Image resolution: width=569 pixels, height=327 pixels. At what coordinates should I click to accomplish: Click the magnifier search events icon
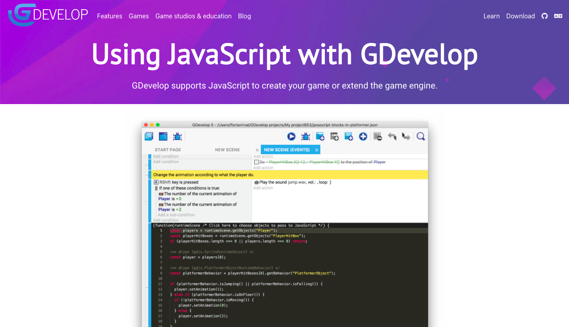tap(420, 136)
